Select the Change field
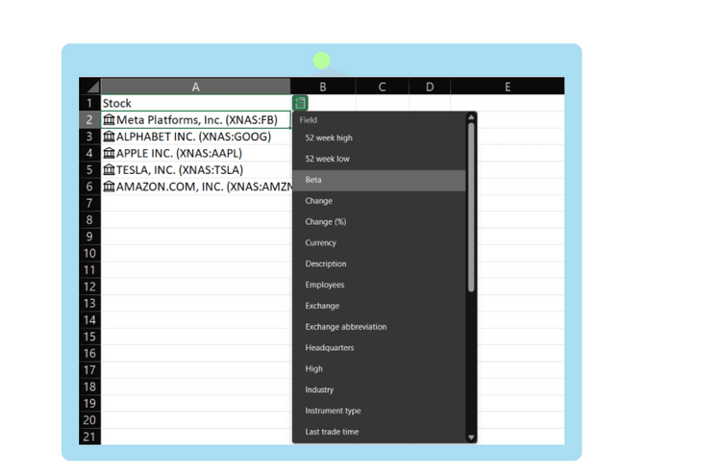721x476 pixels. 380,201
